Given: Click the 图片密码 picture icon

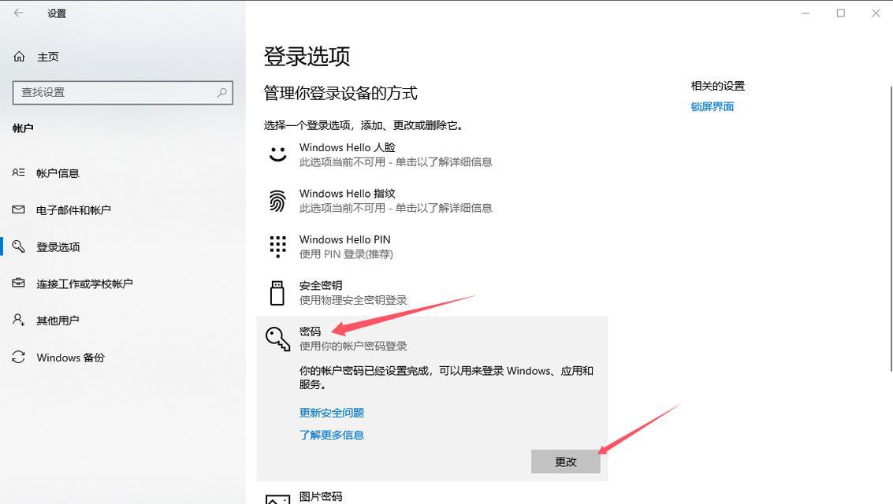Looking at the screenshot, I should tap(278, 499).
